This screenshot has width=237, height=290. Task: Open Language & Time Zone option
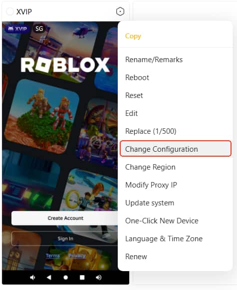164,239
